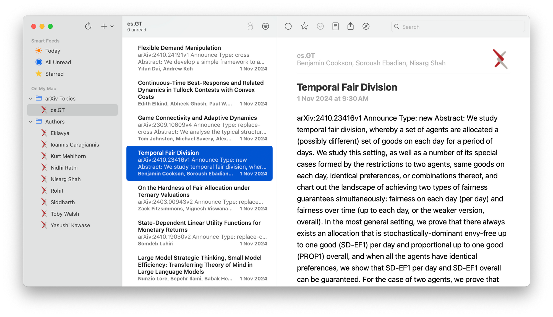Refresh all feeds with the reload icon

click(88, 26)
